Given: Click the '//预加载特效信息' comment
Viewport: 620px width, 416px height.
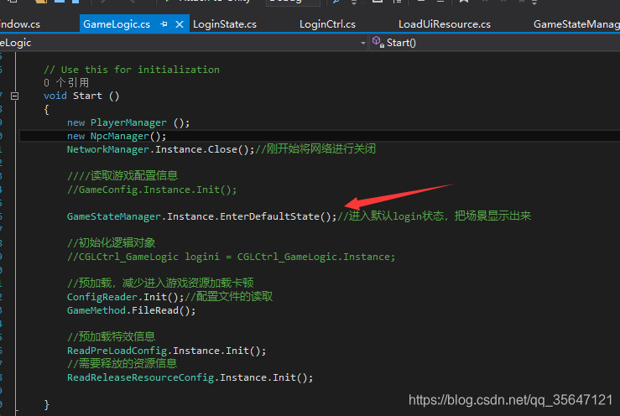Looking at the screenshot, I should coord(111,336).
